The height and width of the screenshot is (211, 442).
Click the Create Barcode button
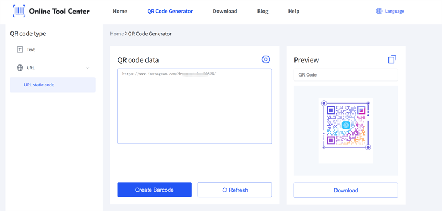coord(155,190)
